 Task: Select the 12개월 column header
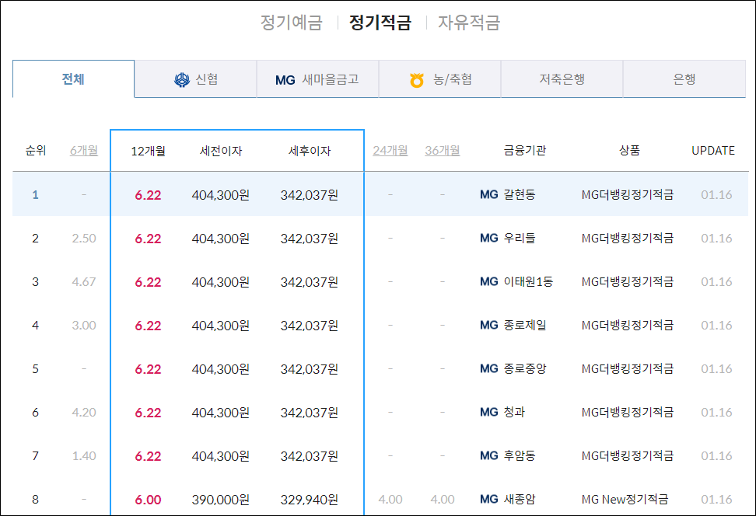point(148,151)
